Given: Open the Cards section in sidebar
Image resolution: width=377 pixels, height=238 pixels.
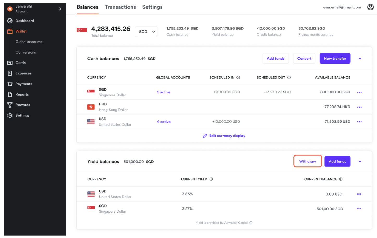Looking at the screenshot, I should click(20, 63).
